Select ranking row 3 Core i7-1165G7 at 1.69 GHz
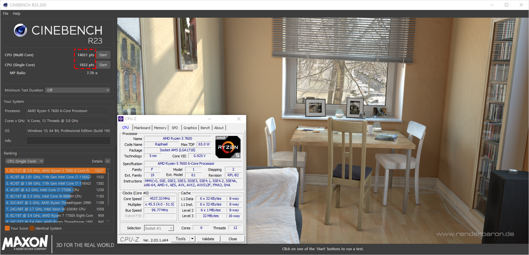The image size is (529, 255). [x=55, y=183]
